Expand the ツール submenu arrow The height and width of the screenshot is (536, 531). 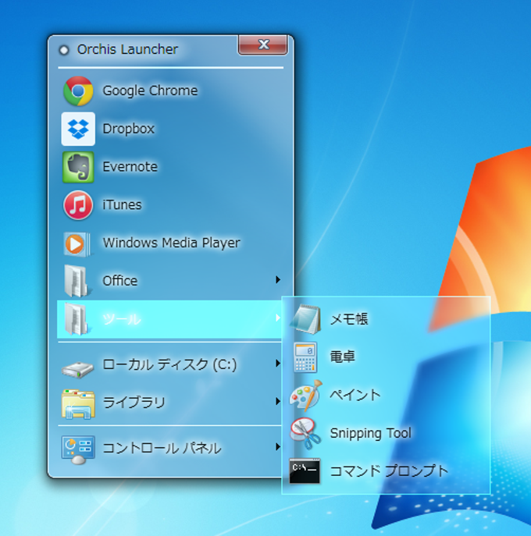pyautogui.click(x=278, y=318)
